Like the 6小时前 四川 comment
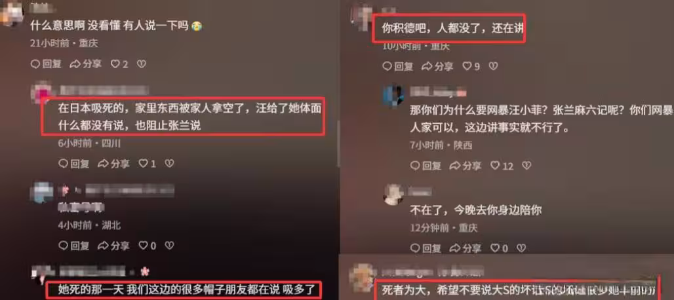The width and height of the screenshot is (674, 300). pyautogui.click(x=147, y=164)
